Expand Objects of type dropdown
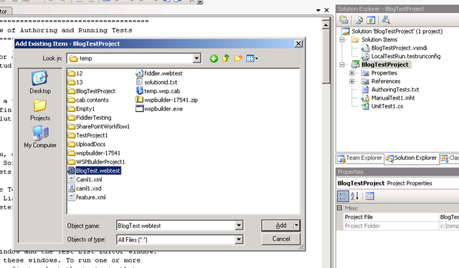The height and width of the screenshot is (268, 459). click(239, 239)
